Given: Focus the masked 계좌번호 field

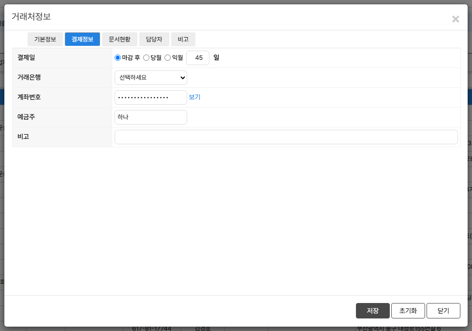Looking at the screenshot, I should 151,97.
